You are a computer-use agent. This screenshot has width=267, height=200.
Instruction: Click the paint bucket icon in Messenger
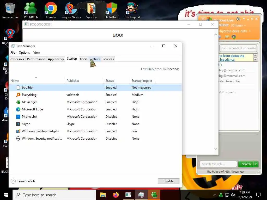(x=238, y=19)
